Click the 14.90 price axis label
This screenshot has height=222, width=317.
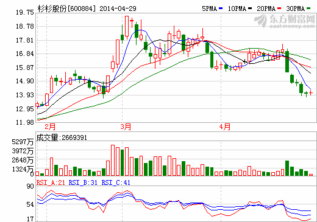[x=25, y=81]
